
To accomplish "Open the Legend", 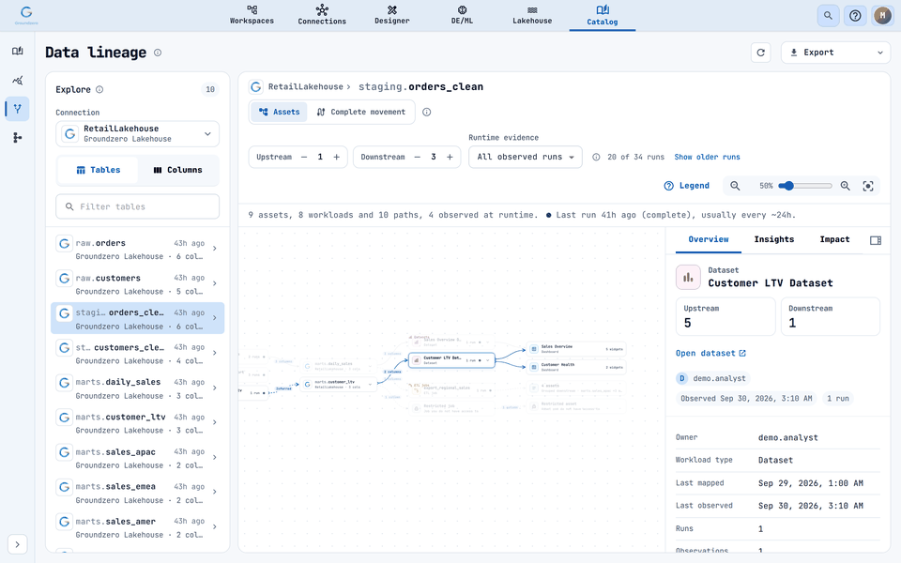I will pyautogui.click(x=687, y=186).
